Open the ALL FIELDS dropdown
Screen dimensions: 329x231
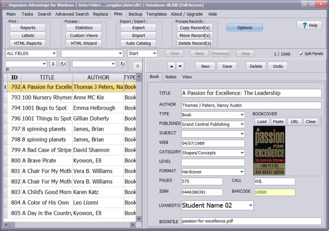pyautogui.click(x=54, y=53)
